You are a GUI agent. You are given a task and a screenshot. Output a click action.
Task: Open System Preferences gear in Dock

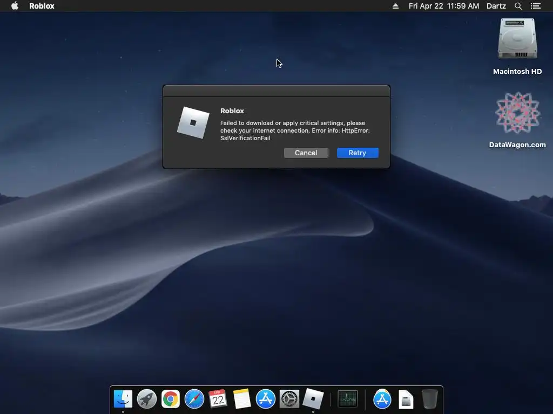[x=289, y=399]
